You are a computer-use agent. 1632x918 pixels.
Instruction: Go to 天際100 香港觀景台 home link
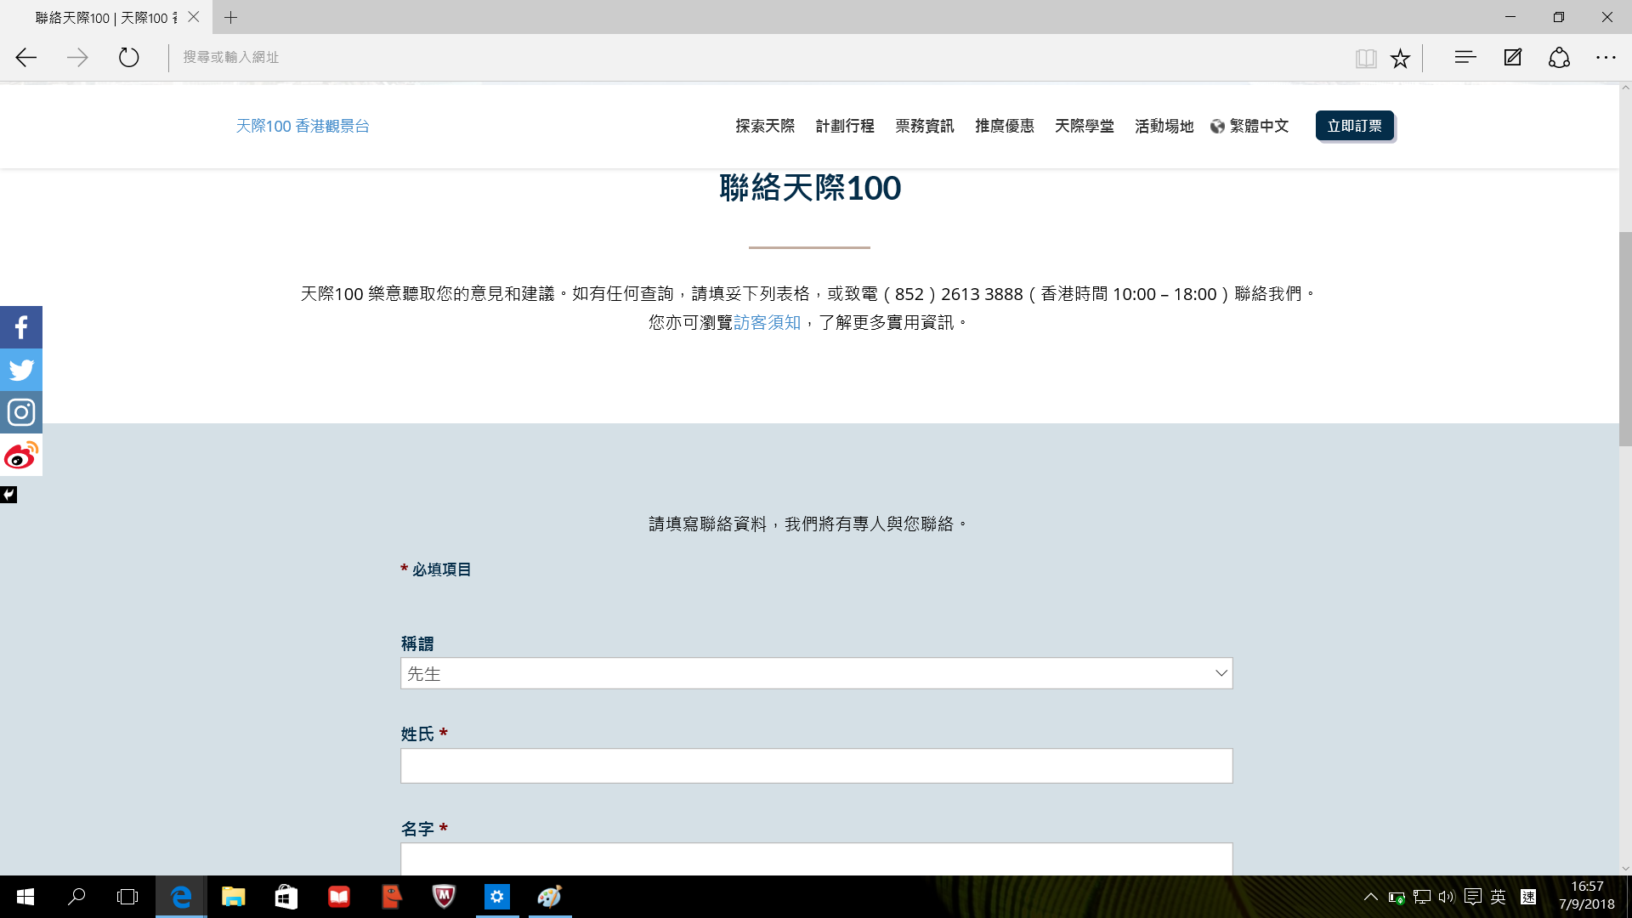coord(303,126)
